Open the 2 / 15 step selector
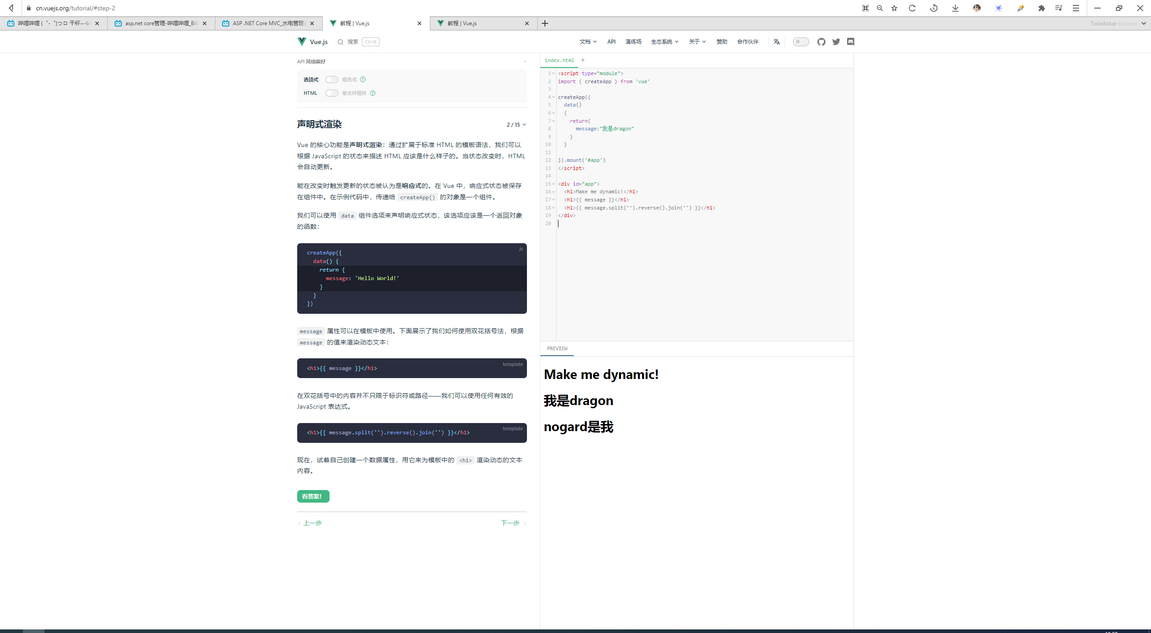The image size is (1151, 633). pos(516,125)
